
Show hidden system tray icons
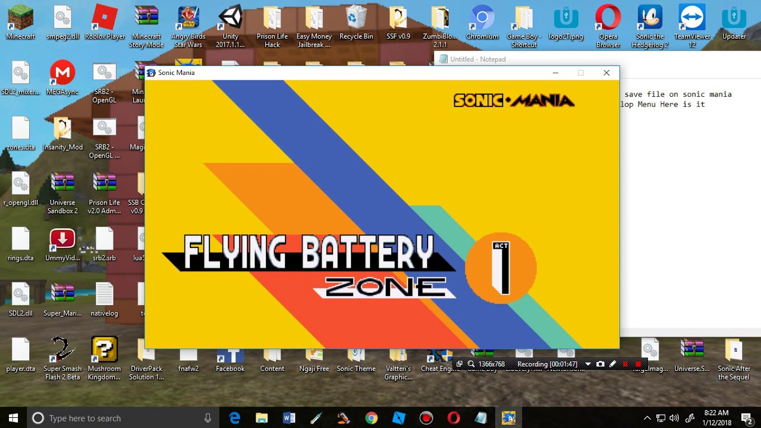coord(647,418)
